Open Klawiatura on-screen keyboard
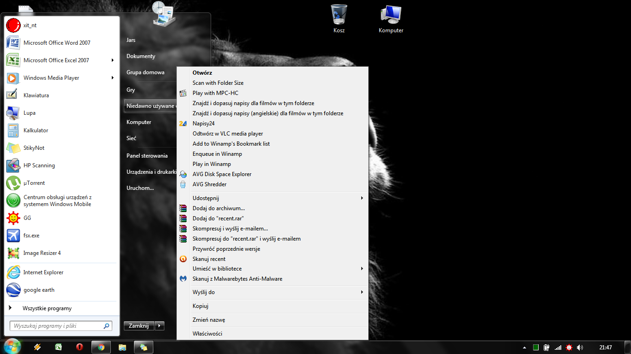The width and height of the screenshot is (631, 354). click(x=61, y=95)
